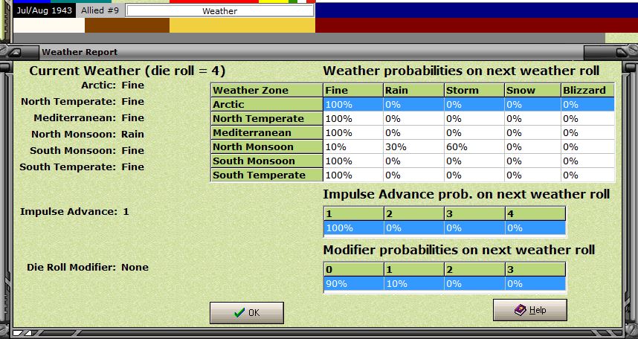Click the icon at the right end of the Weather Report title bar
Viewport: 638px width, 339px height.
point(622,52)
